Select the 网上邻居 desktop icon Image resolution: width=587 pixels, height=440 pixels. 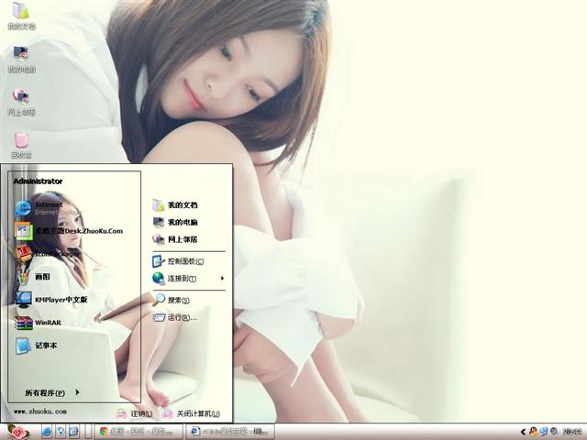[x=20, y=99]
